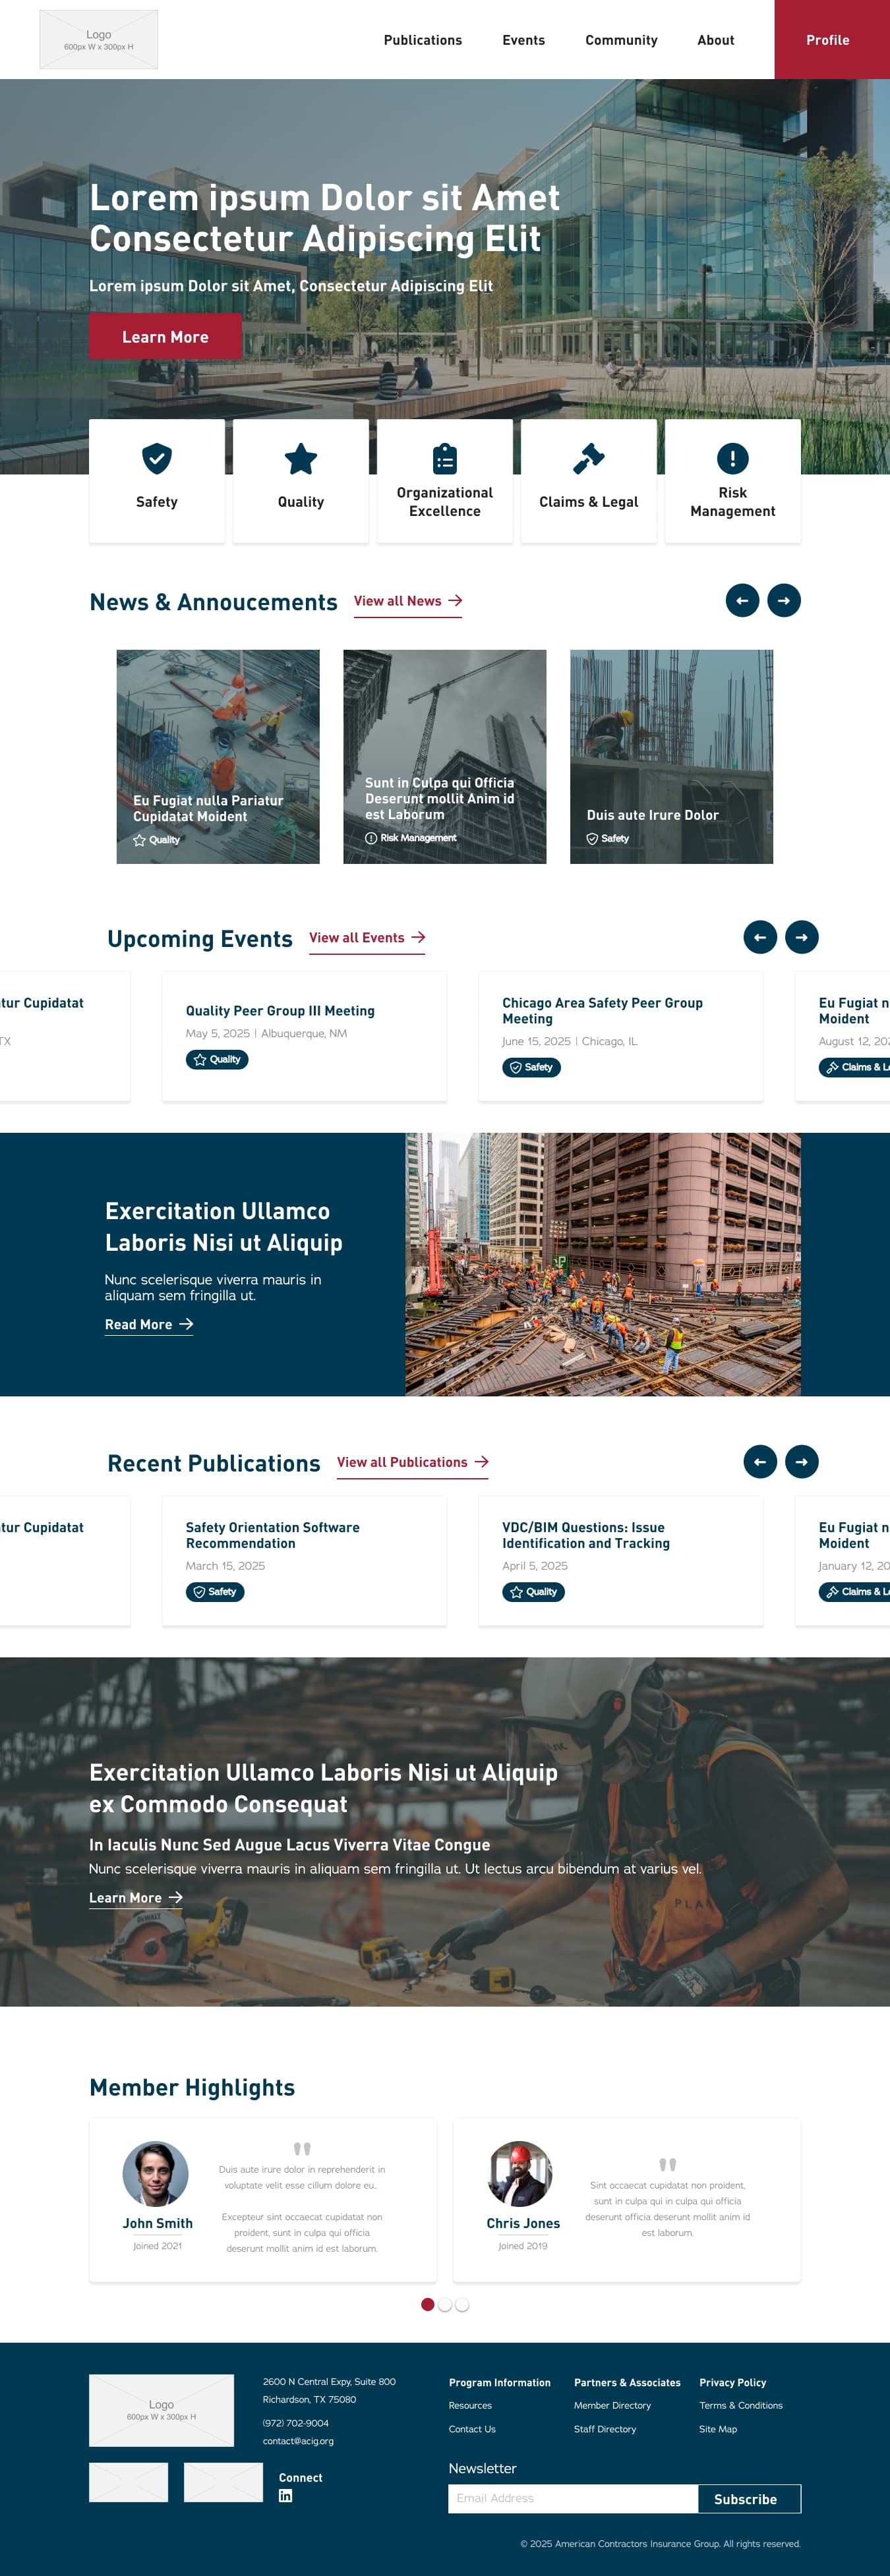The height and width of the screenshot is (2576, 890).
Task: Open Sunt in Culpa qui Officia news image
Action: click(445, 757)
